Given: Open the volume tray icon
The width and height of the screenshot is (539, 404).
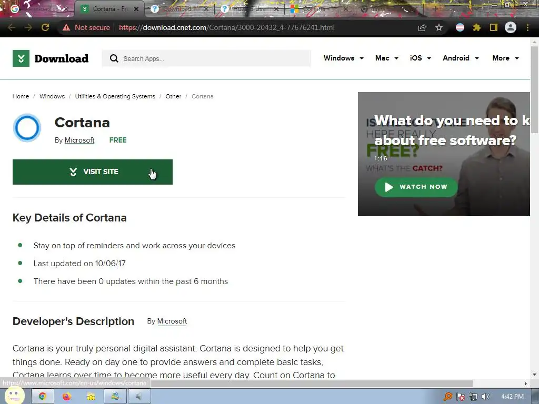Looking at the screenshot, I should pos(486,397).
